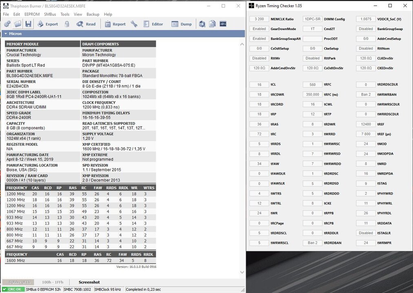Viewport: 413px width, 293px height.
Task: Click the empty ProcODT value field
Action: point(312,39)
